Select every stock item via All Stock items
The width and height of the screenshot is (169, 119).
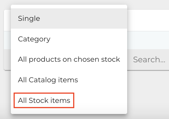click(x=44, y=100)
